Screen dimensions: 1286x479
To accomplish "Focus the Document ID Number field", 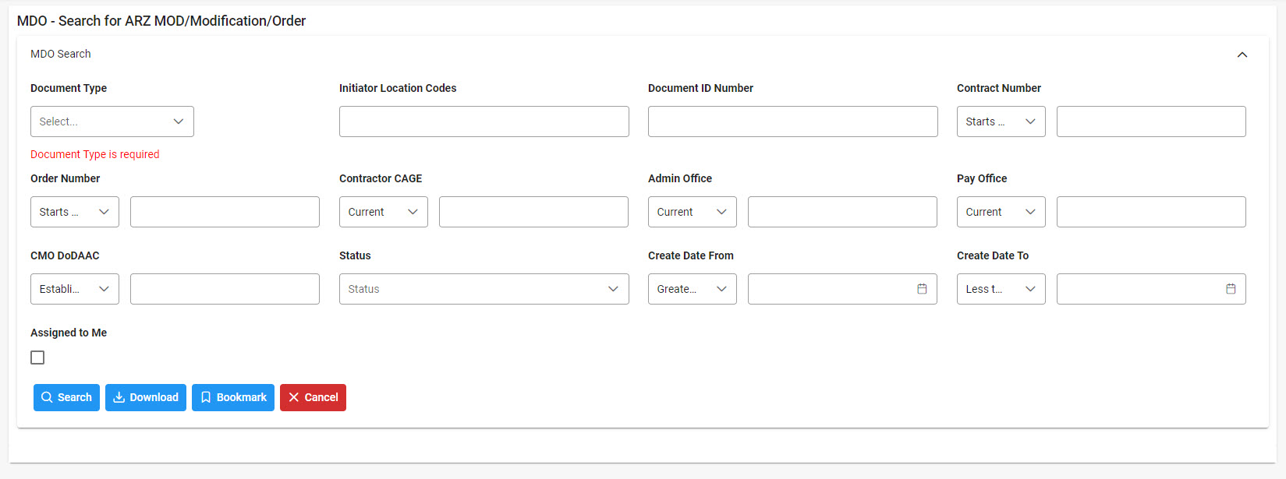I will (792, 122).
